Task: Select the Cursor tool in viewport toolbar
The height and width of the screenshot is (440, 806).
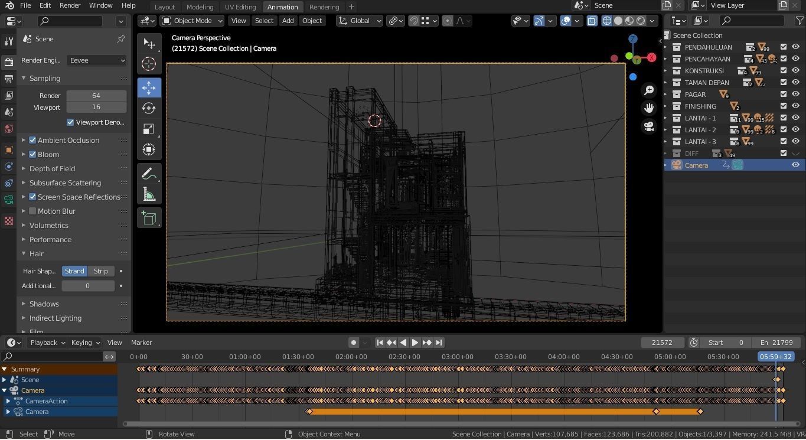Action: [149, 64]
